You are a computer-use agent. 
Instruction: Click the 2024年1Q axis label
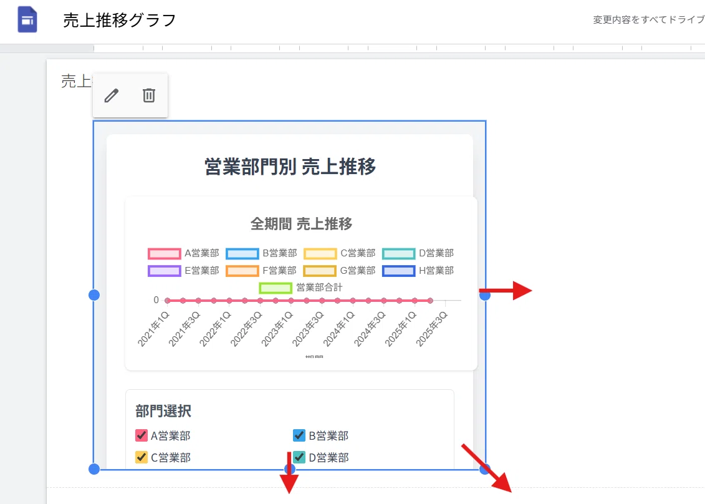click(339, 329)
